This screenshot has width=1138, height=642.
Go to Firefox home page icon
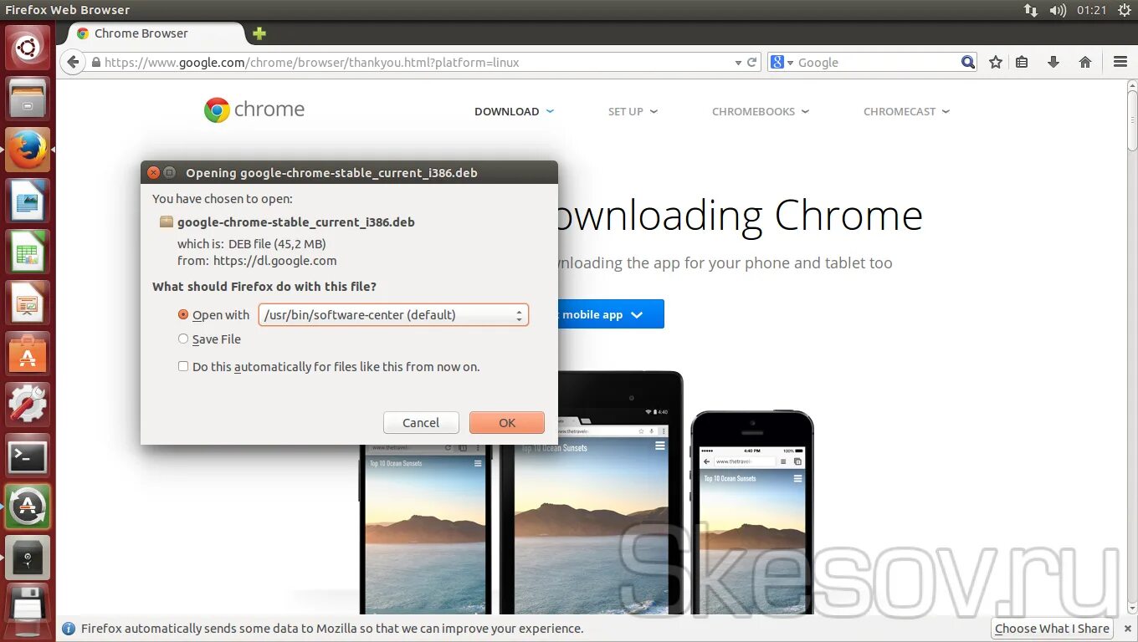[x=1085, y=62]
